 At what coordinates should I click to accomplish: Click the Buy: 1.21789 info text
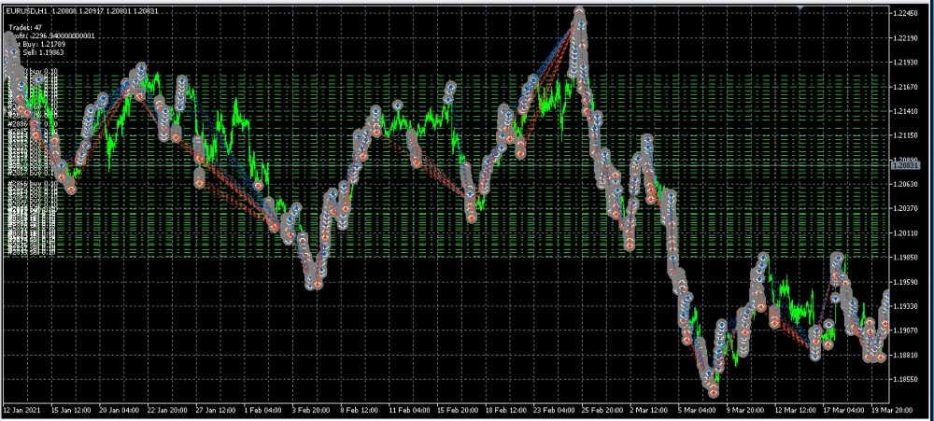pos(43,44)
